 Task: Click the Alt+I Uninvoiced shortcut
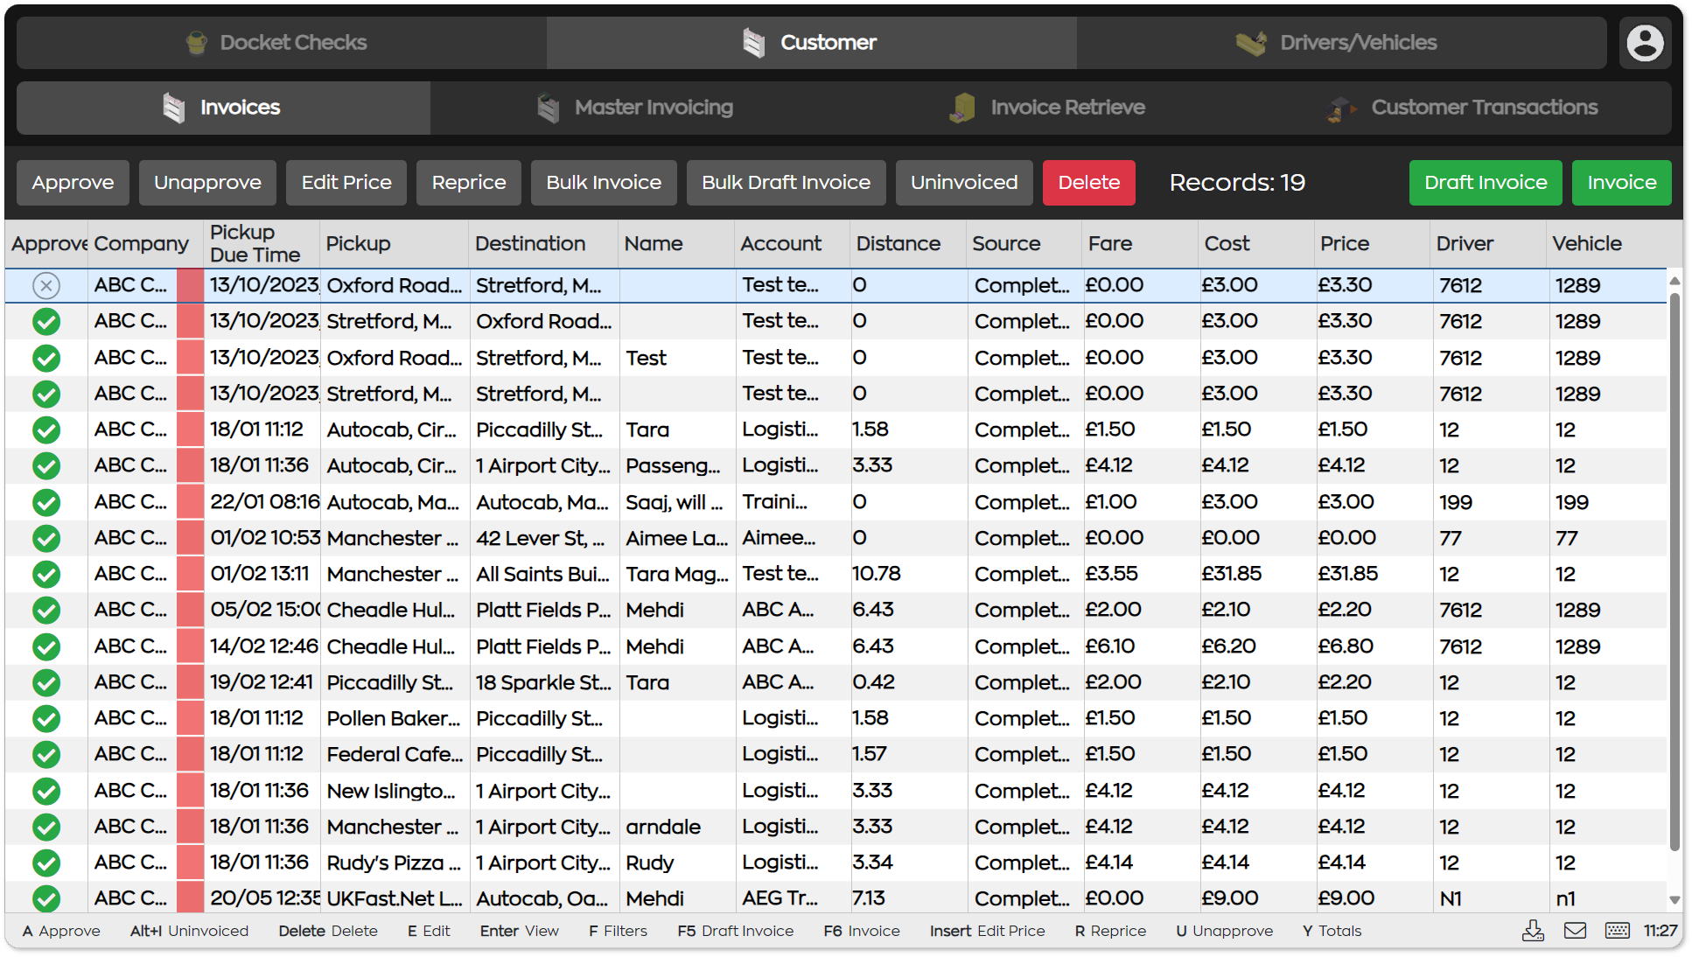coord(189,931)
